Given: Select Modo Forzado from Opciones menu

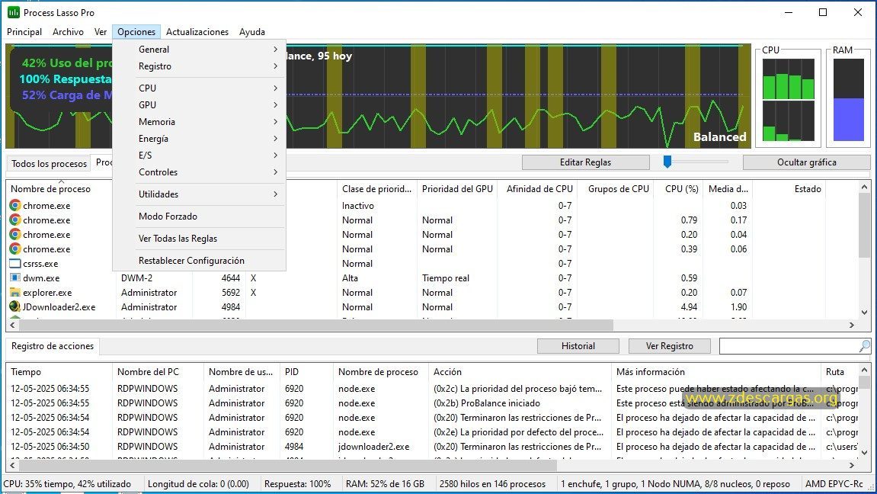Looking at the screenshot, I should click(x=199, y=216).
